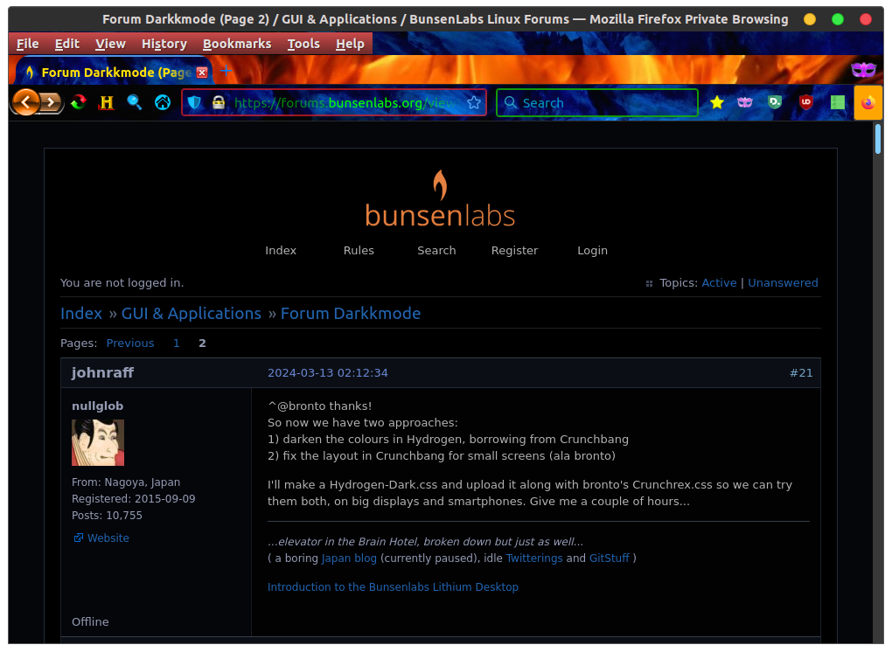The image size is (892, 652).
Task: Click the green square extension icon
Action: pos(838,102)
